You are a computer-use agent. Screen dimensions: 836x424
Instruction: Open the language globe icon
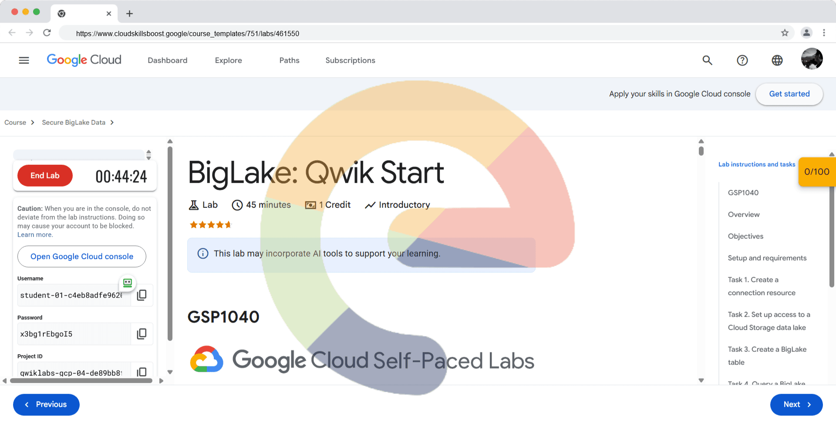tap(777, 60)
